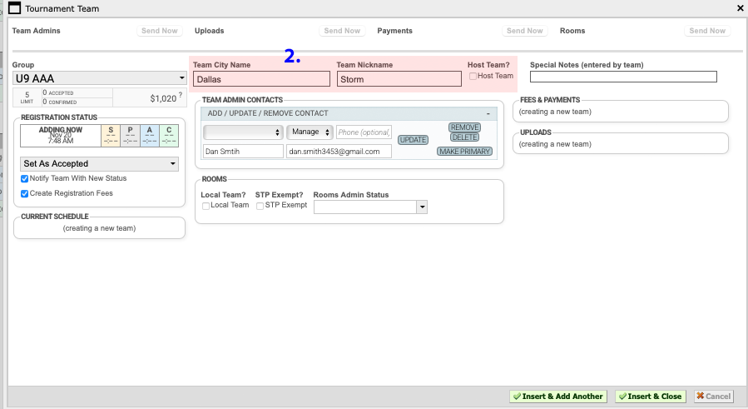Click the Phone (optional) field
Image resolution: width=748 pixels, height=409 pixels.
pos(364,132)
